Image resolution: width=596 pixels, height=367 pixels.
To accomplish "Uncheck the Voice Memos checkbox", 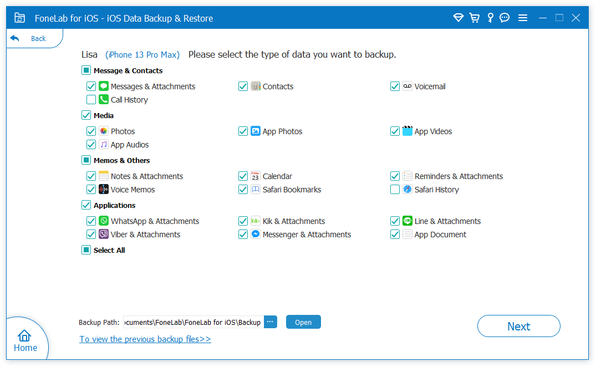I will [91, 189].
